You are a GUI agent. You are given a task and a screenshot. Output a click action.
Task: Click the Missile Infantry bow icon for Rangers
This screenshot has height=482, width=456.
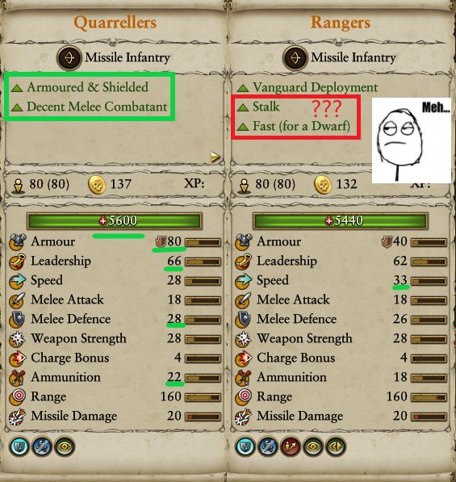(295, 58)
